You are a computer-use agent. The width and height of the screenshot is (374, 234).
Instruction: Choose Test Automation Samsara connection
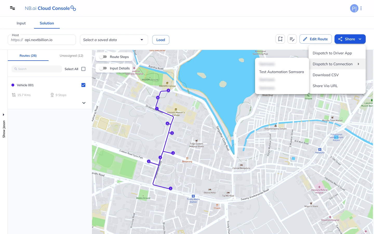point(282,72)
